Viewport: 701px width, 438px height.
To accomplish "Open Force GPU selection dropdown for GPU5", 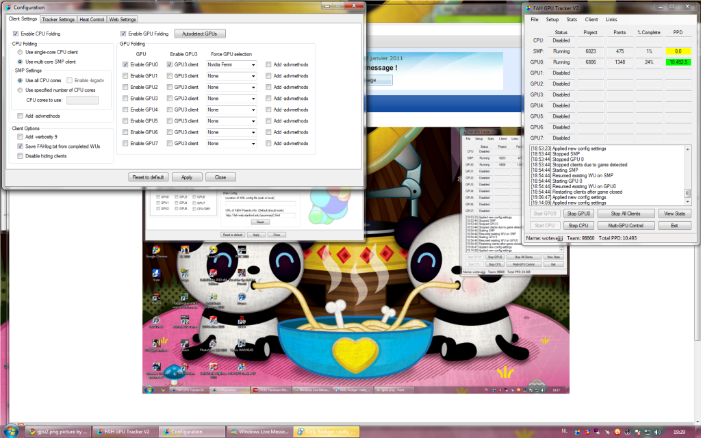I will pyautogui.click(x=231, y=121).
